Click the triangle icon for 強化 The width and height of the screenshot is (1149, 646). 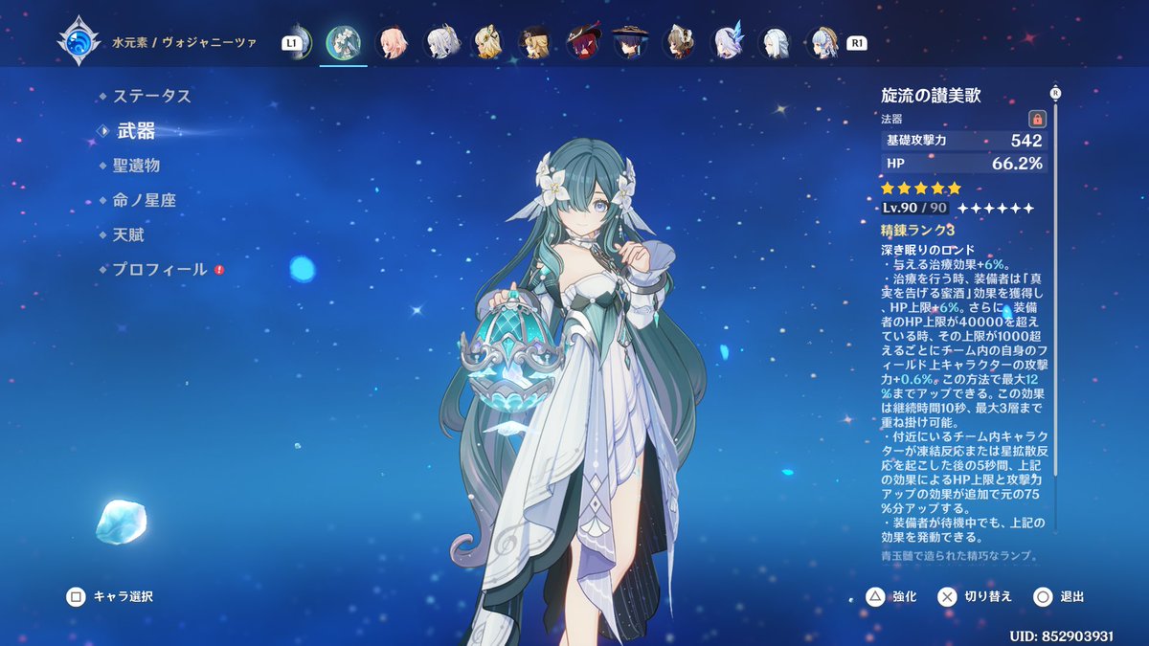[x=875, y=597]
